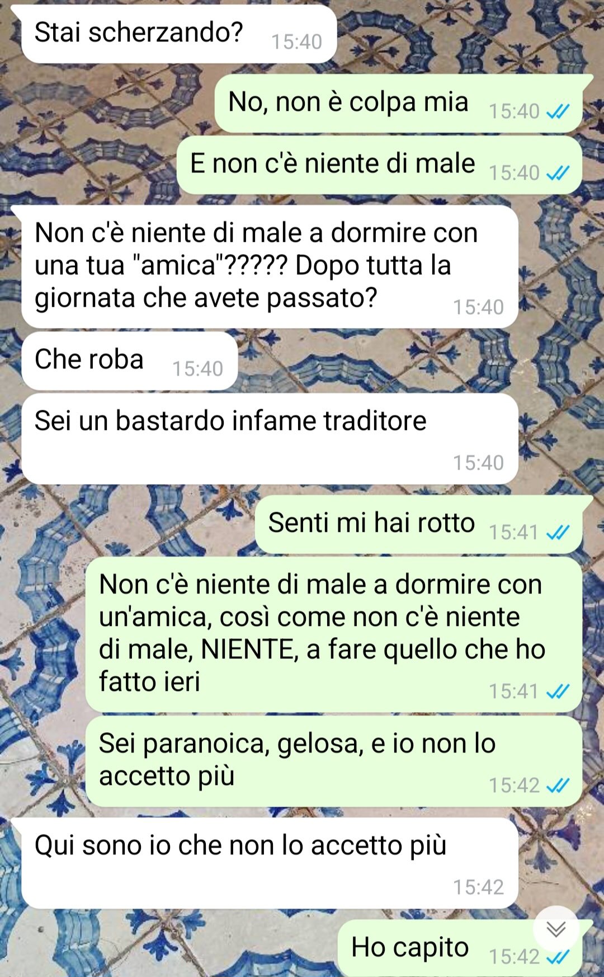The width and height of the screenshot is (604, 977).
Task: Tap the scroll-to-bottom double chevron button
Action: click(x=556, y=929)
